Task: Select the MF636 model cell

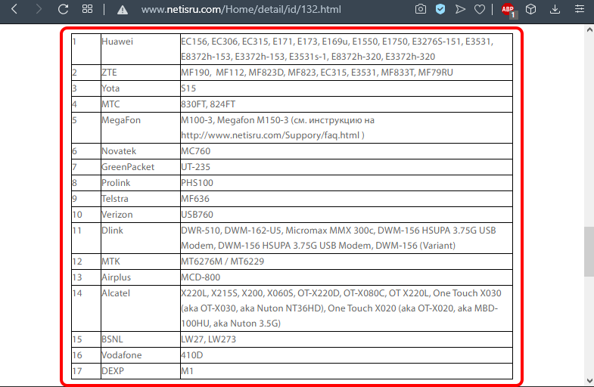Action: pyautogui.click(x=347, y=199)
